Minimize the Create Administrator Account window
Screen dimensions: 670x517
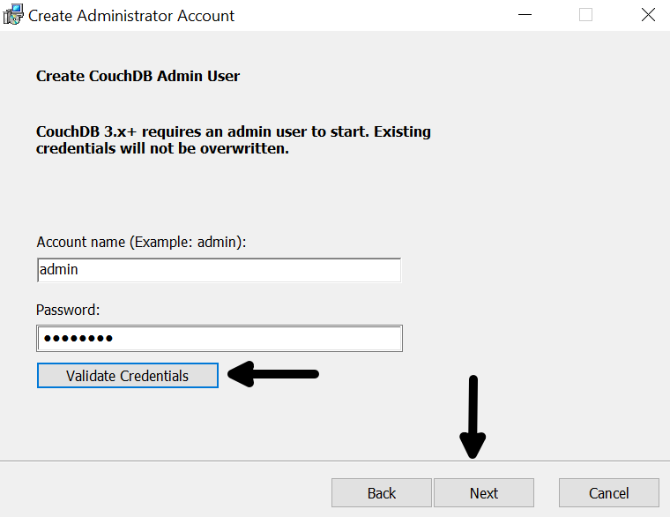525,15
